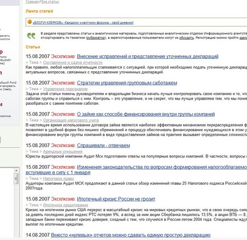The image size is (247, 240).
Task: Open article Спрашивали - отвечаем
Action: (104, 146)
